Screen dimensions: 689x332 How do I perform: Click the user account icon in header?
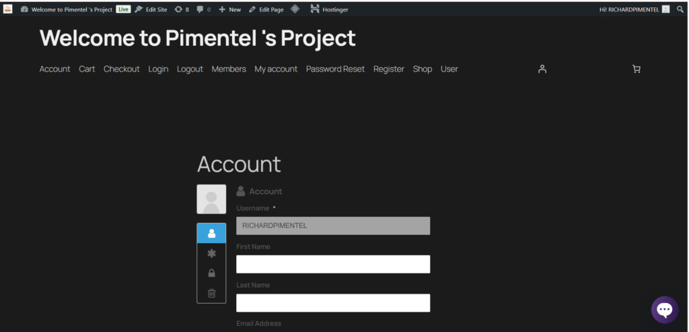pos(542,69)
